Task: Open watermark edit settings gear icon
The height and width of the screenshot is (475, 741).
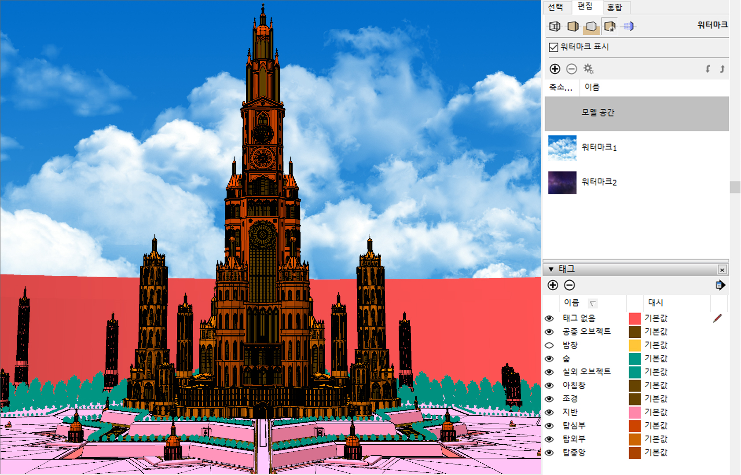Action: pyautogui.click(x=588, y=69)
